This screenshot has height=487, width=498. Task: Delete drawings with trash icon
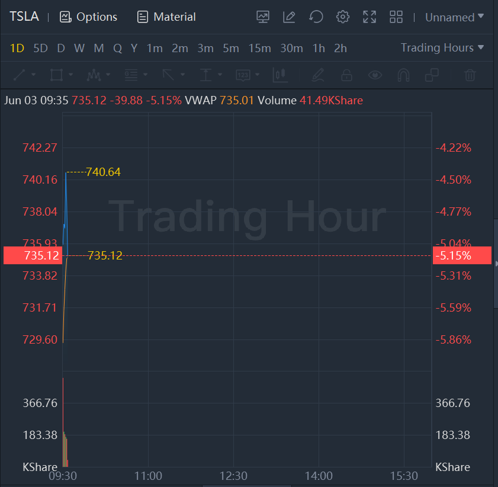470,75
